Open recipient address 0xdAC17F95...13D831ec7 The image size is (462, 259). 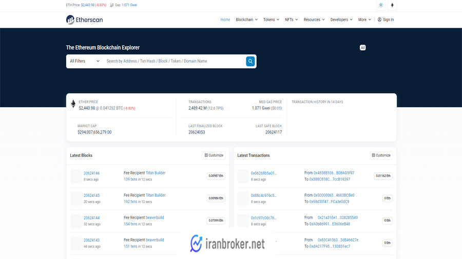click(x=330, y=246)
